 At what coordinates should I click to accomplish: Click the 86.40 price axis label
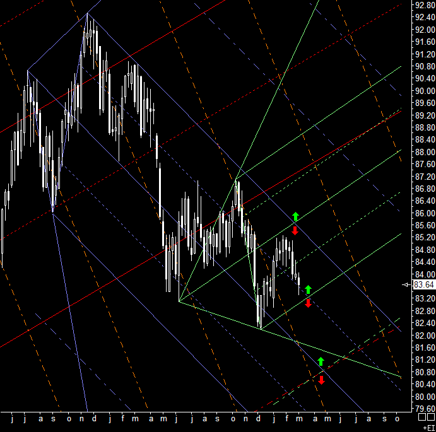pos(425,201)
